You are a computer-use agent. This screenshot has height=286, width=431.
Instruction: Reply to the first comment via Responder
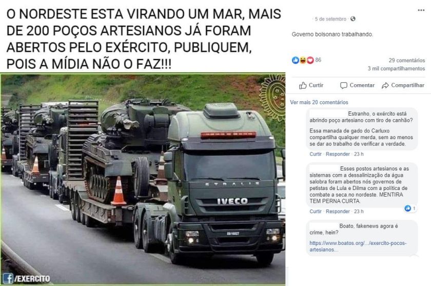(338, 154)
